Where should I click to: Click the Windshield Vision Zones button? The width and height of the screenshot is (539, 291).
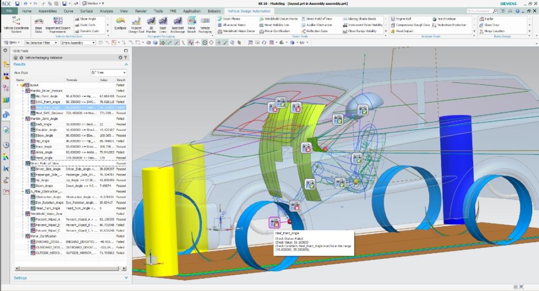237,31
